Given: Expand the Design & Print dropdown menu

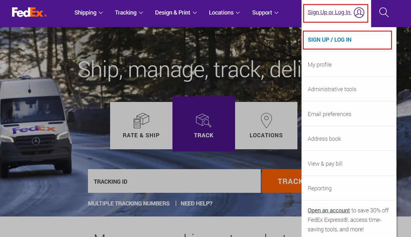Looking at the screenshot, I should 176,13.
